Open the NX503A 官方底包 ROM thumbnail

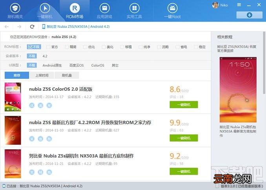click(x=13, y=164)
